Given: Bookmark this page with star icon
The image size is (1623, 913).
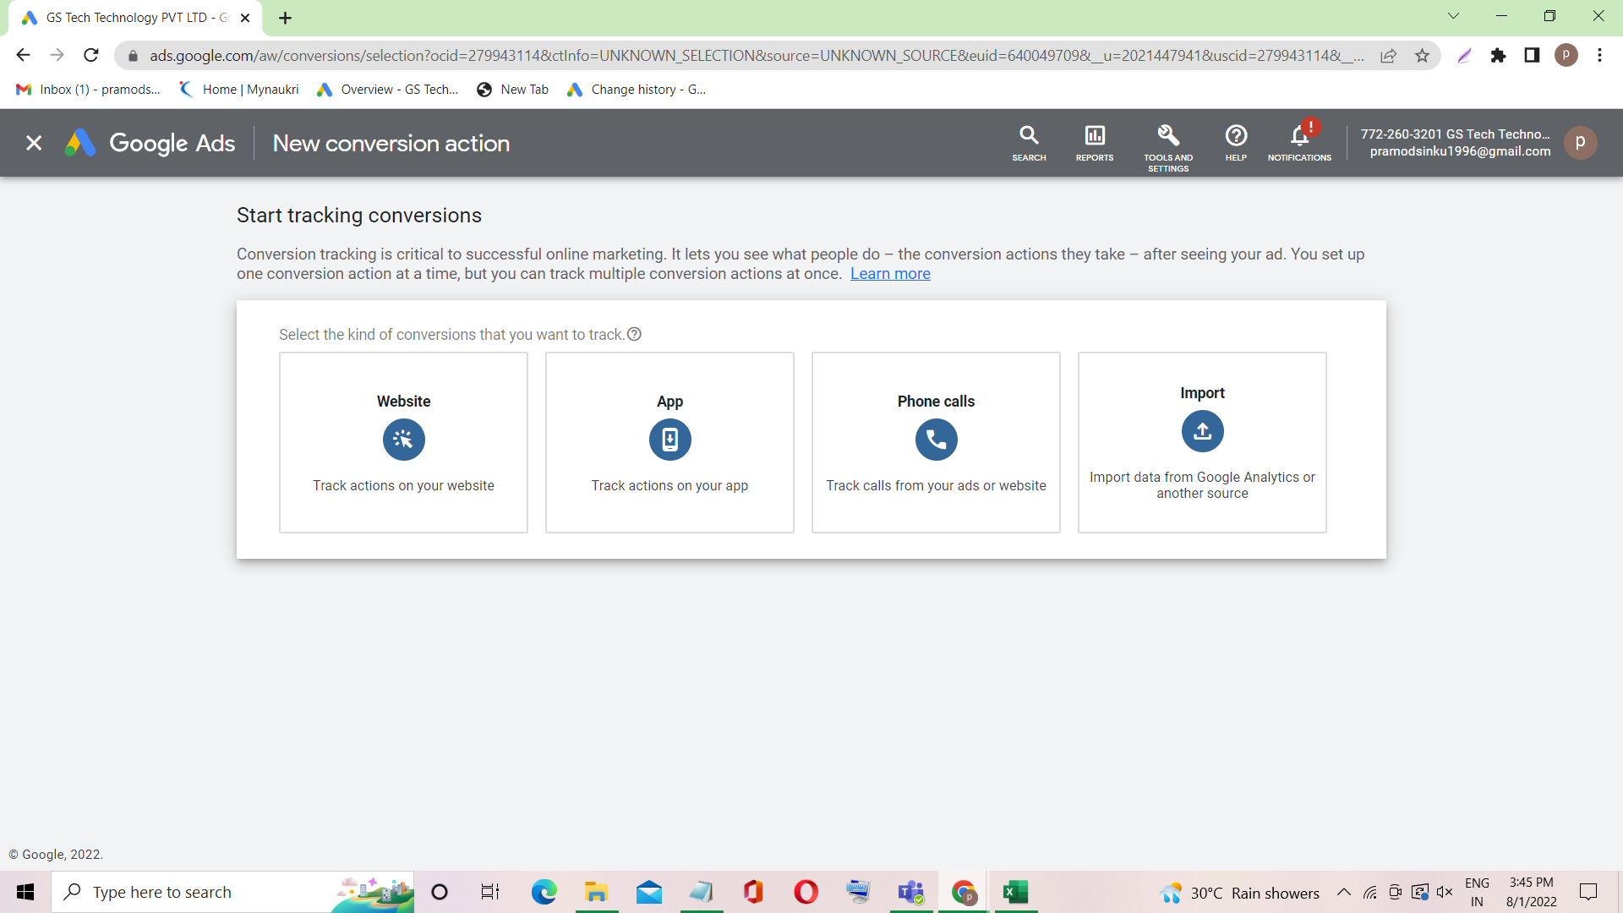Looking at the screenshot, I should point(1422,55).
